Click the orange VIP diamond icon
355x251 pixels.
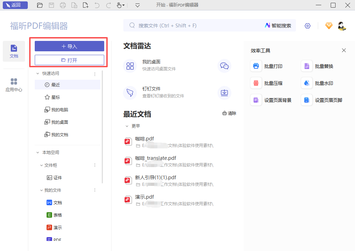329,26
